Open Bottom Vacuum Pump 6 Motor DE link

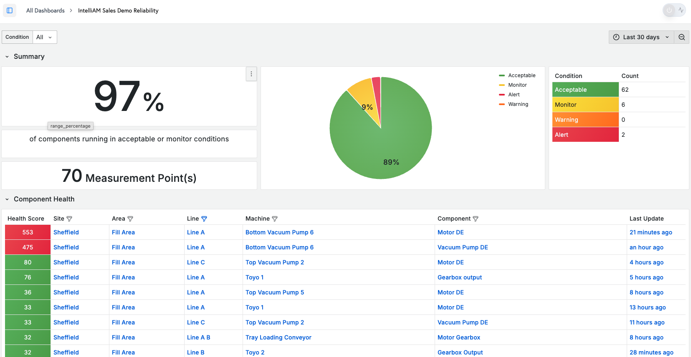tap(451, 232)
